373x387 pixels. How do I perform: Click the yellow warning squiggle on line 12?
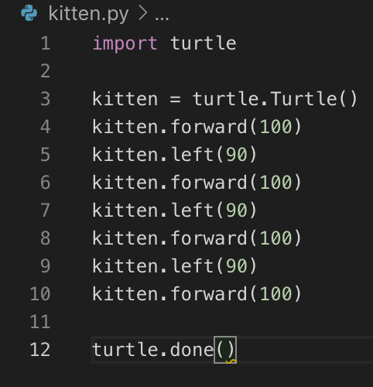[x=231, y=361]
